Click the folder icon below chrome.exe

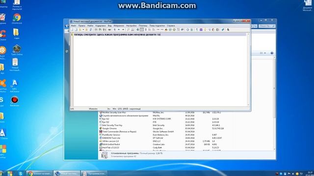[x=16, y=34]
